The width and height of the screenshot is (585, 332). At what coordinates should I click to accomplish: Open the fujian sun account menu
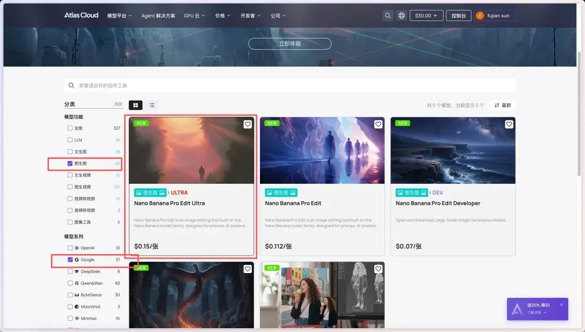[x=495, y=16]
